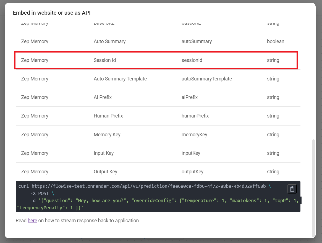The width and height of the screenshot is (322, 243).
Task: Click the autoSummary boolean type cell
Action: coord(275,41)
